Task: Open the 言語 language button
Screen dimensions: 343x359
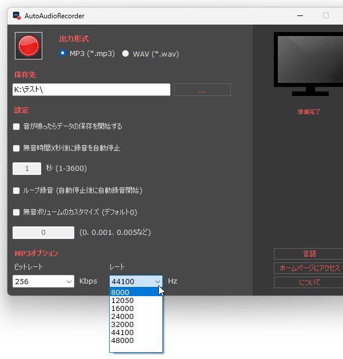Action: (309, 254)
